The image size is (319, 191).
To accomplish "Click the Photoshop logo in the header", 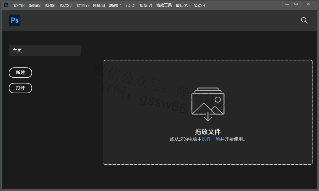I will [x=14, y=20].
